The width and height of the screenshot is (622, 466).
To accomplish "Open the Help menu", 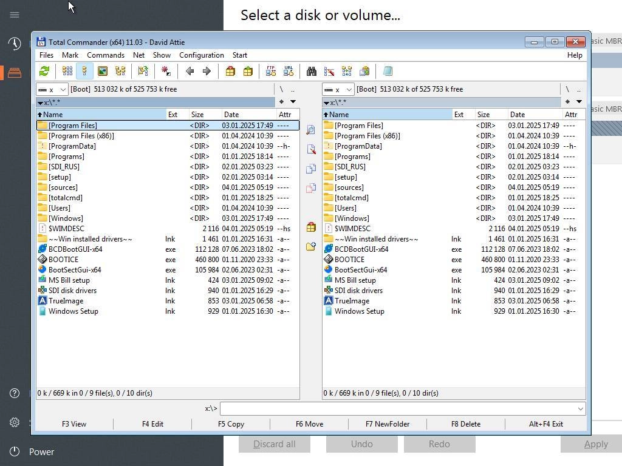I will [x=575, y=55].
